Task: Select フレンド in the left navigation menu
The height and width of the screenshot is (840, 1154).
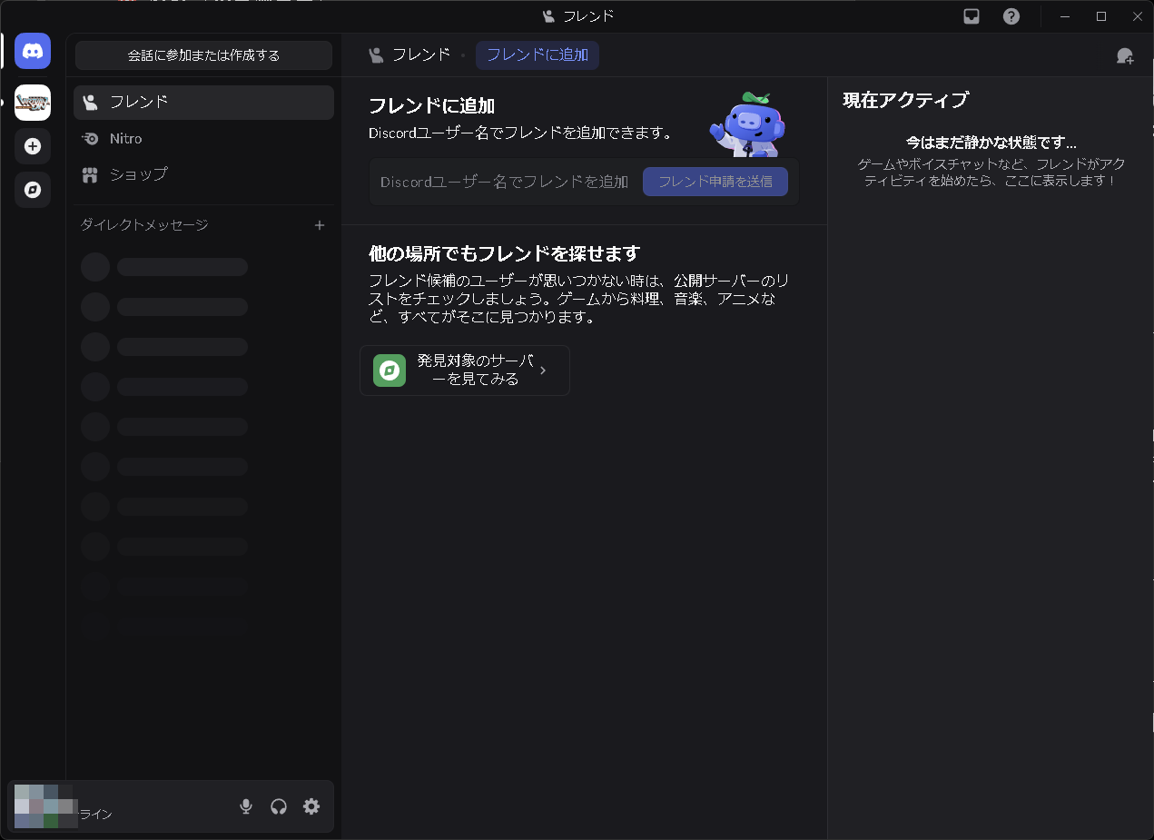Action: [139, 102]
